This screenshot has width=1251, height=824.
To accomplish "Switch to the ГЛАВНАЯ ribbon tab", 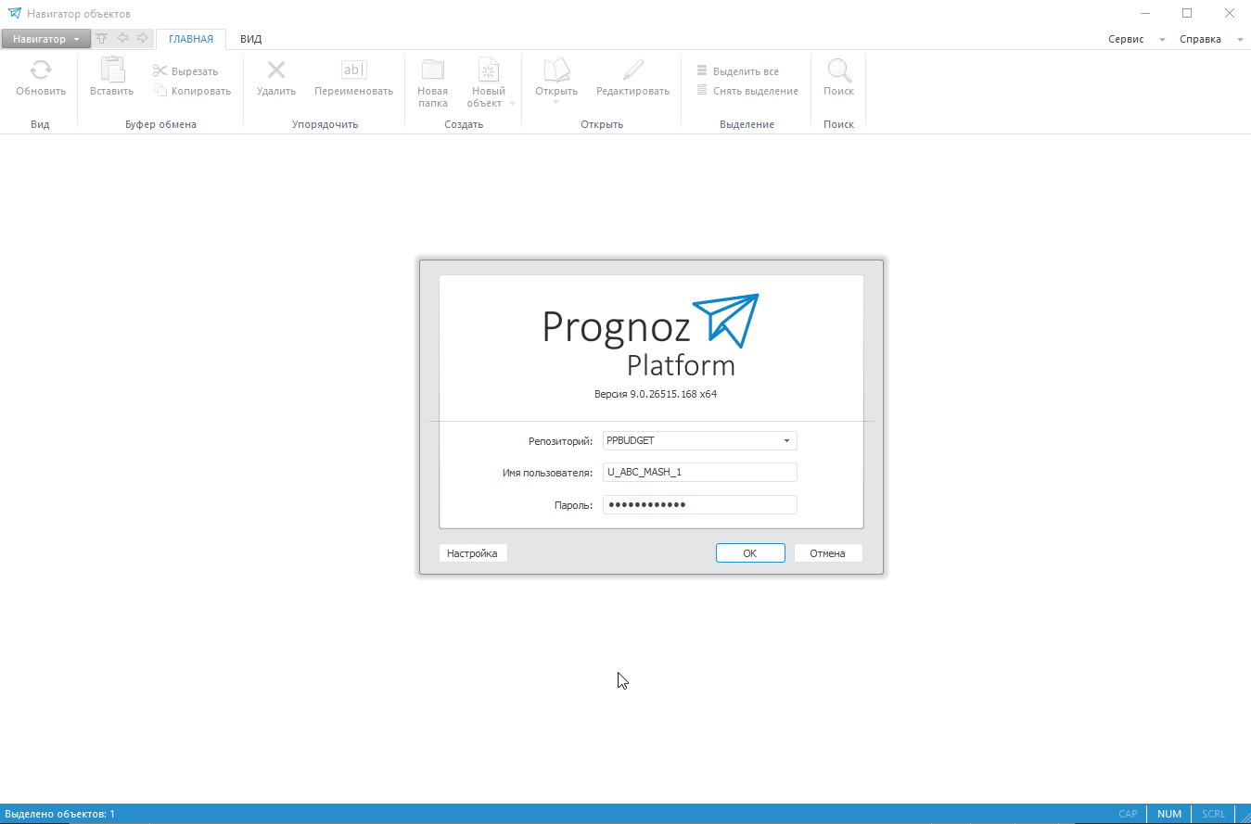I will (x=191, y=39).
